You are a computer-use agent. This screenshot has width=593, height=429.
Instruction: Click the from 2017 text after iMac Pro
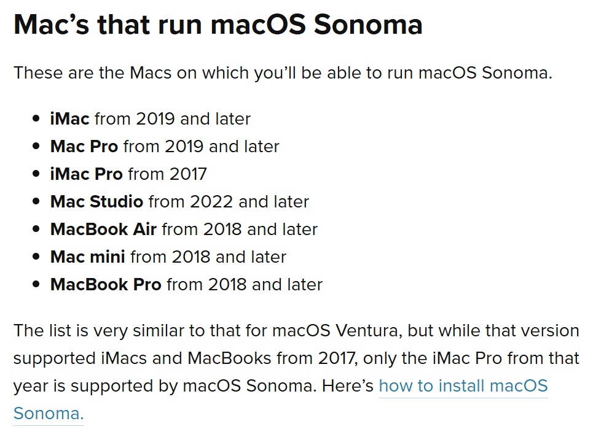(168, 174)
